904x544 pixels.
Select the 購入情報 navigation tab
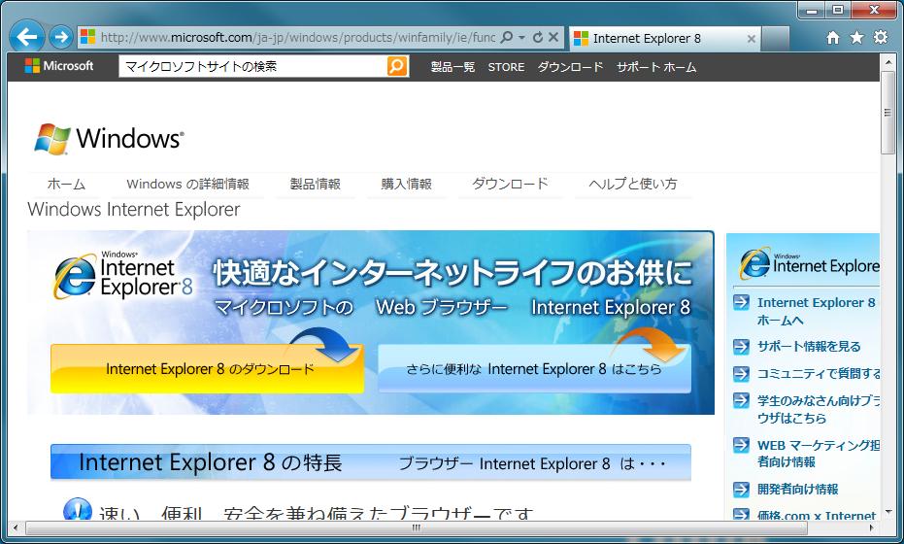407,184
